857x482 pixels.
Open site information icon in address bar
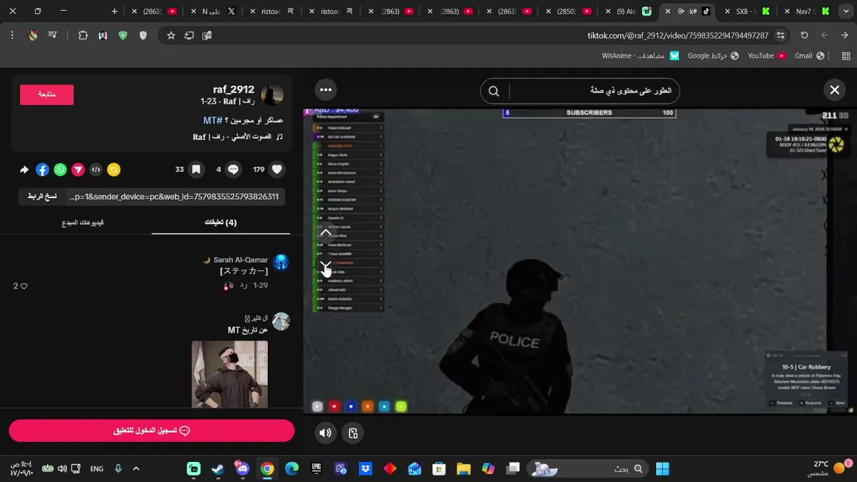(781, 35)
